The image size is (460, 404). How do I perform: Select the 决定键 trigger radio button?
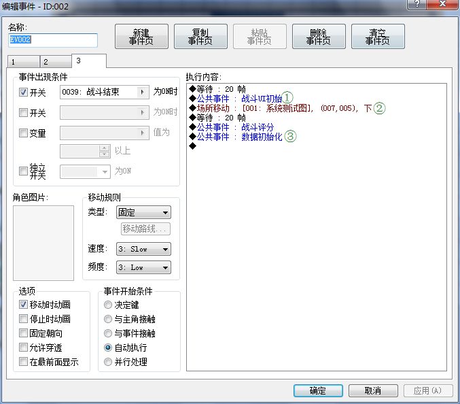tap(108, 305)
